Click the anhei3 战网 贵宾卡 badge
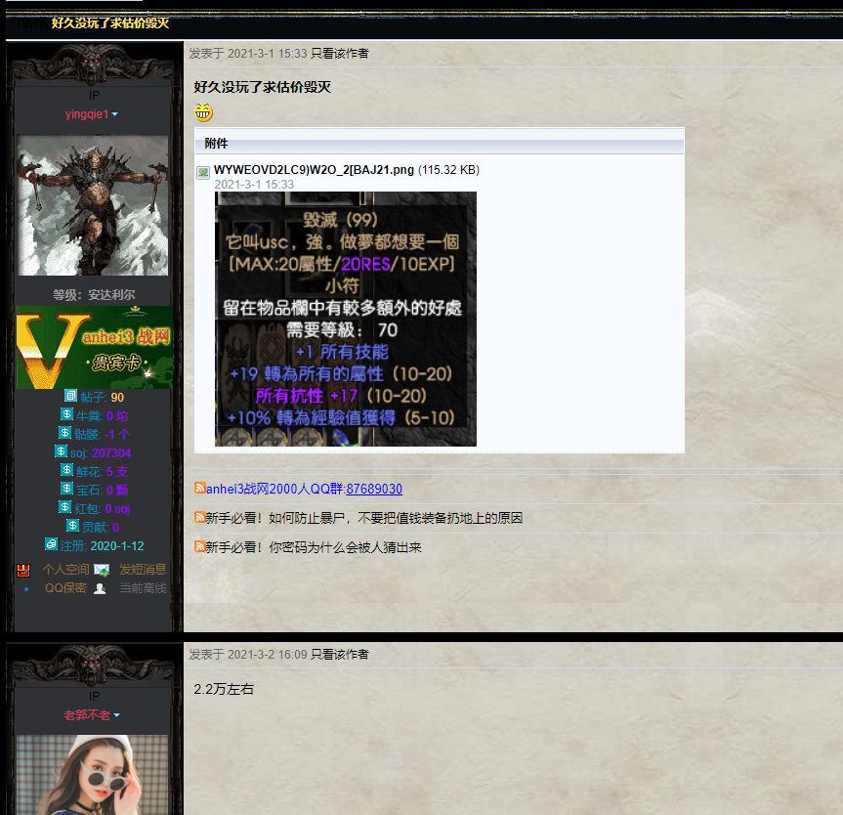The height and width of the screenshot is (815, 843). pos(94,347)
